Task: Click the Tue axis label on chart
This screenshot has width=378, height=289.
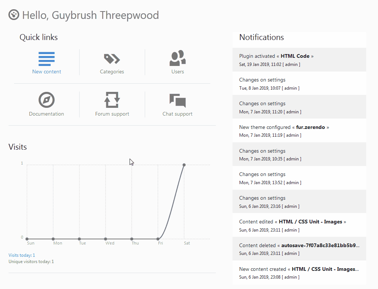Action: [83, 243]
